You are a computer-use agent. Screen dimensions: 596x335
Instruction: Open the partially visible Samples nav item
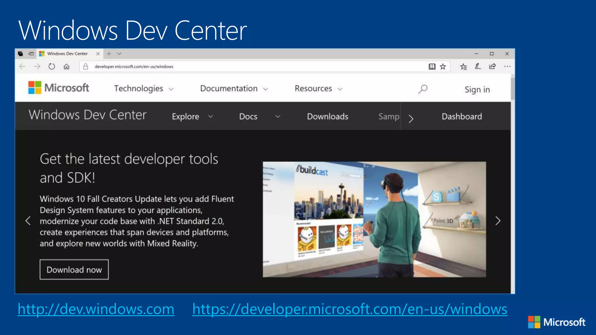pos(389,117)
